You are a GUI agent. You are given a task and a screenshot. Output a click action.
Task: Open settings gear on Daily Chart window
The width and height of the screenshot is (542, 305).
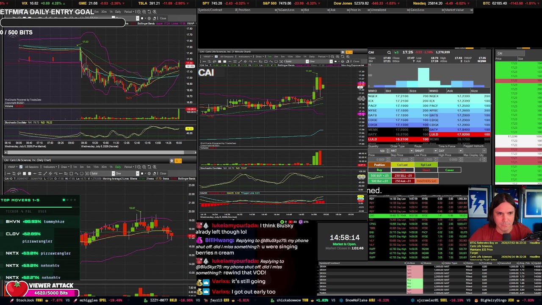pos(172,161)
